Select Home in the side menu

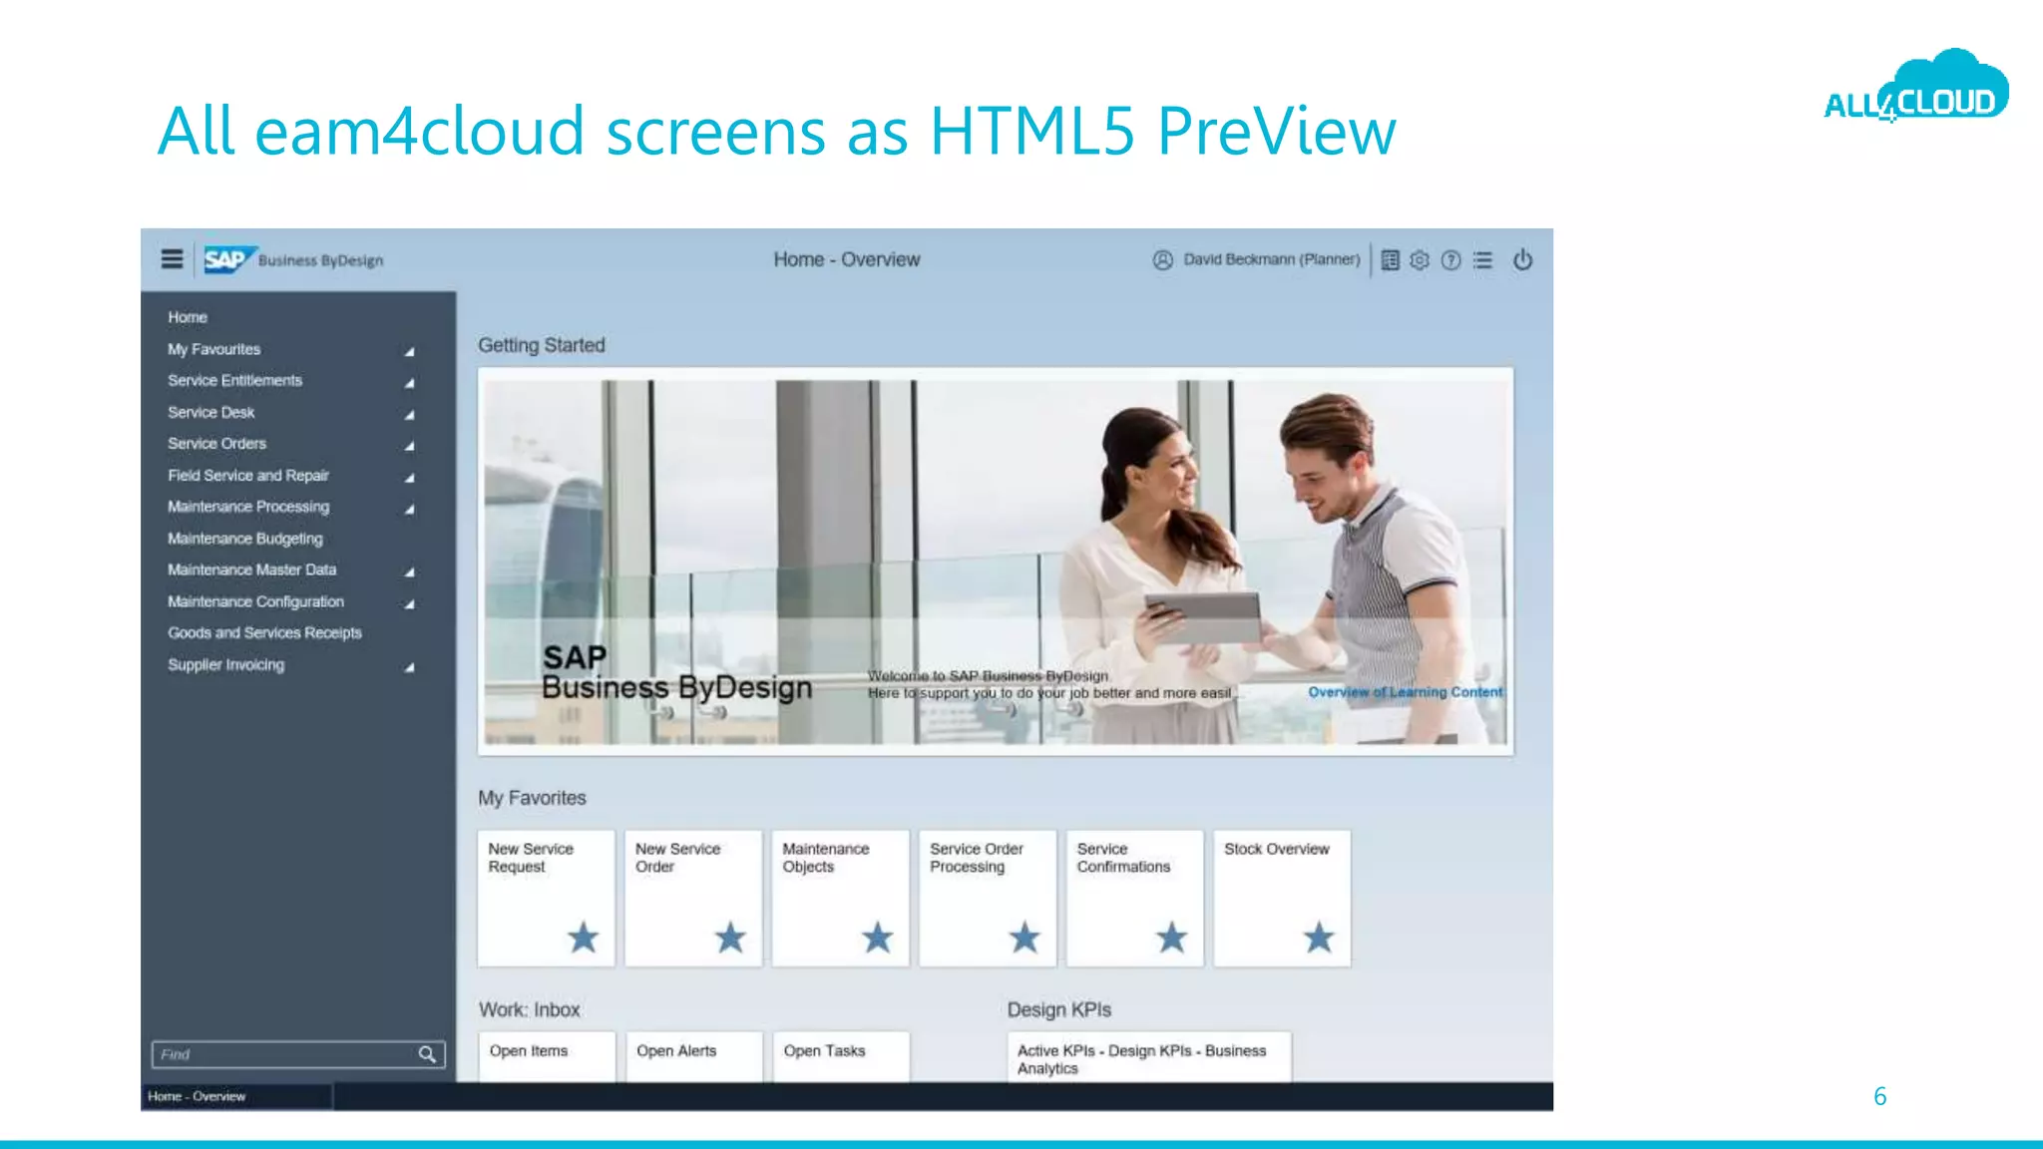pos(188,317)
